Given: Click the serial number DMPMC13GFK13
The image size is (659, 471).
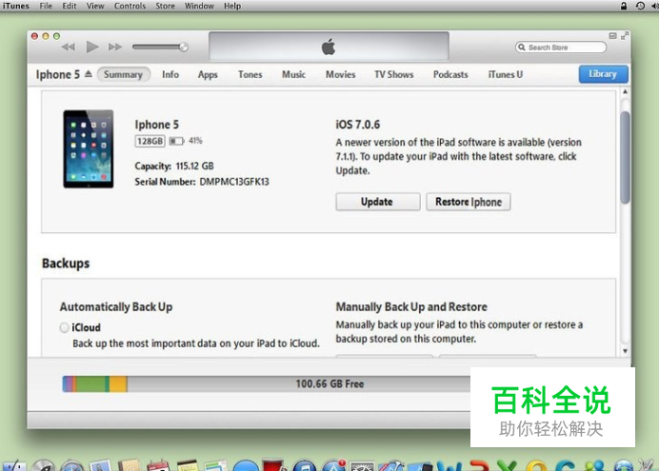Looking at the screenshot, I should point(234,182).
